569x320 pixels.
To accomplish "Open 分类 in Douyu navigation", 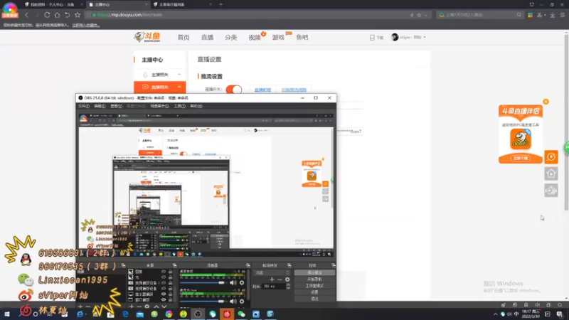I will pyautogui.click(x=230, y=38).
